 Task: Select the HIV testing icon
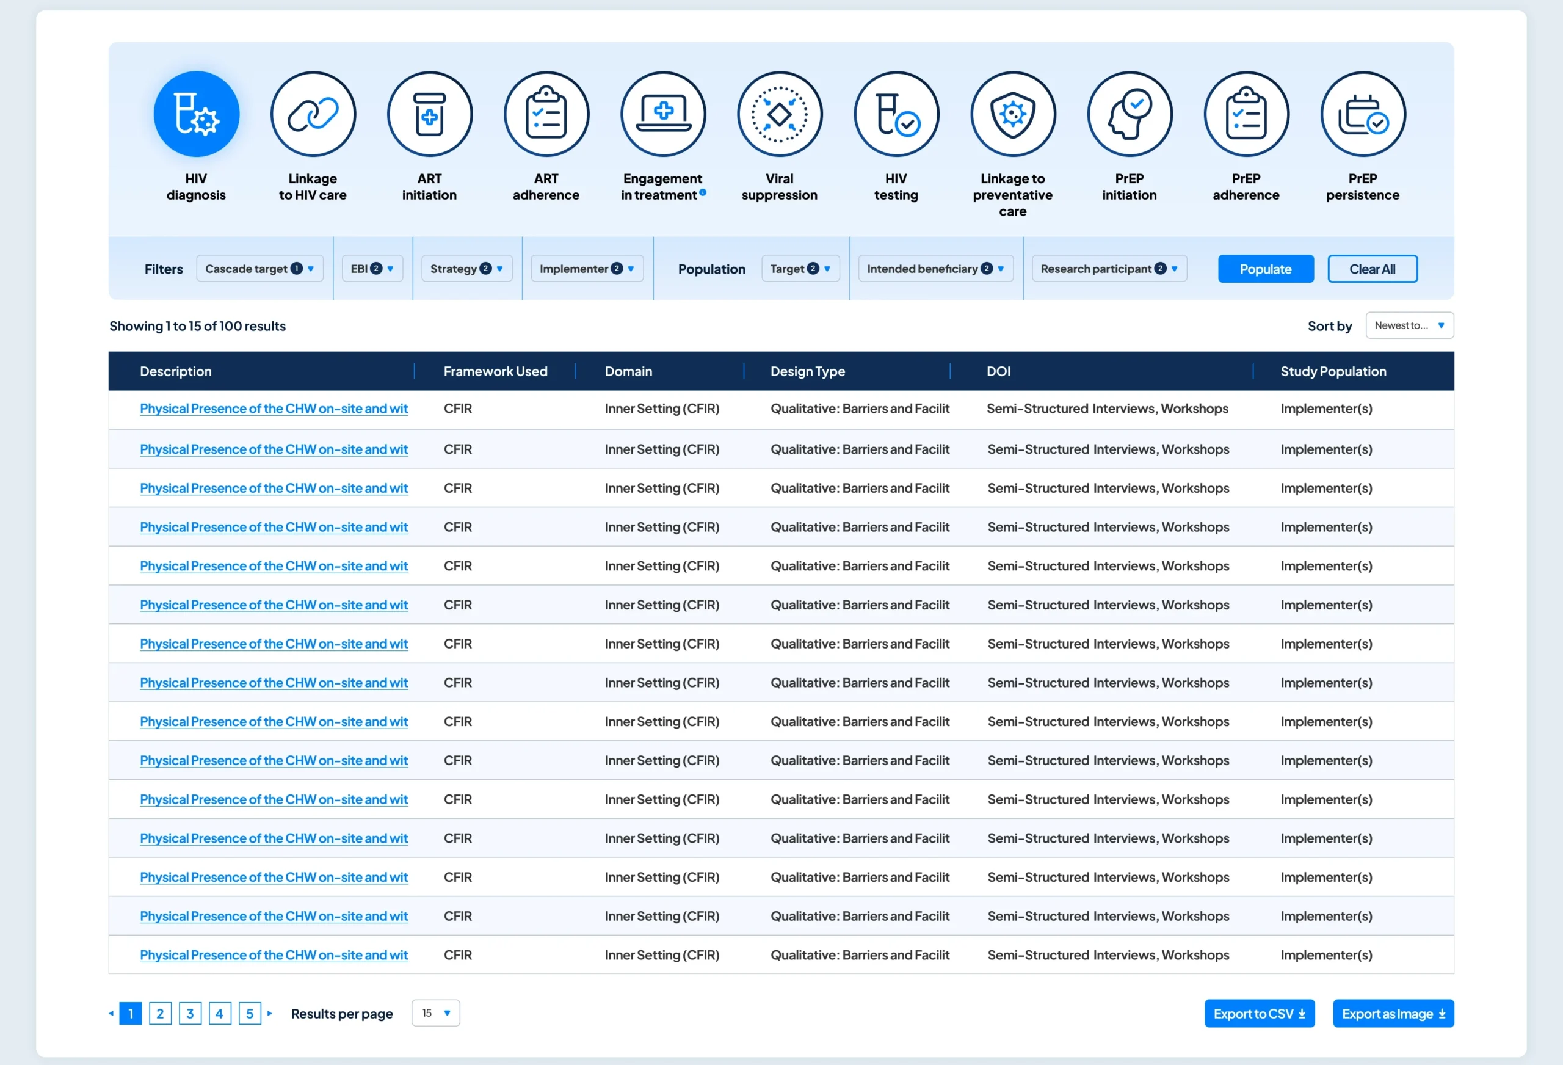[896, 114]
